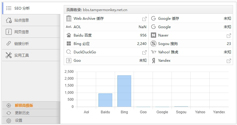Click the Bing bar in chart
The width and height of the screenshot is (237, 125).
click(x=124, y=91)
